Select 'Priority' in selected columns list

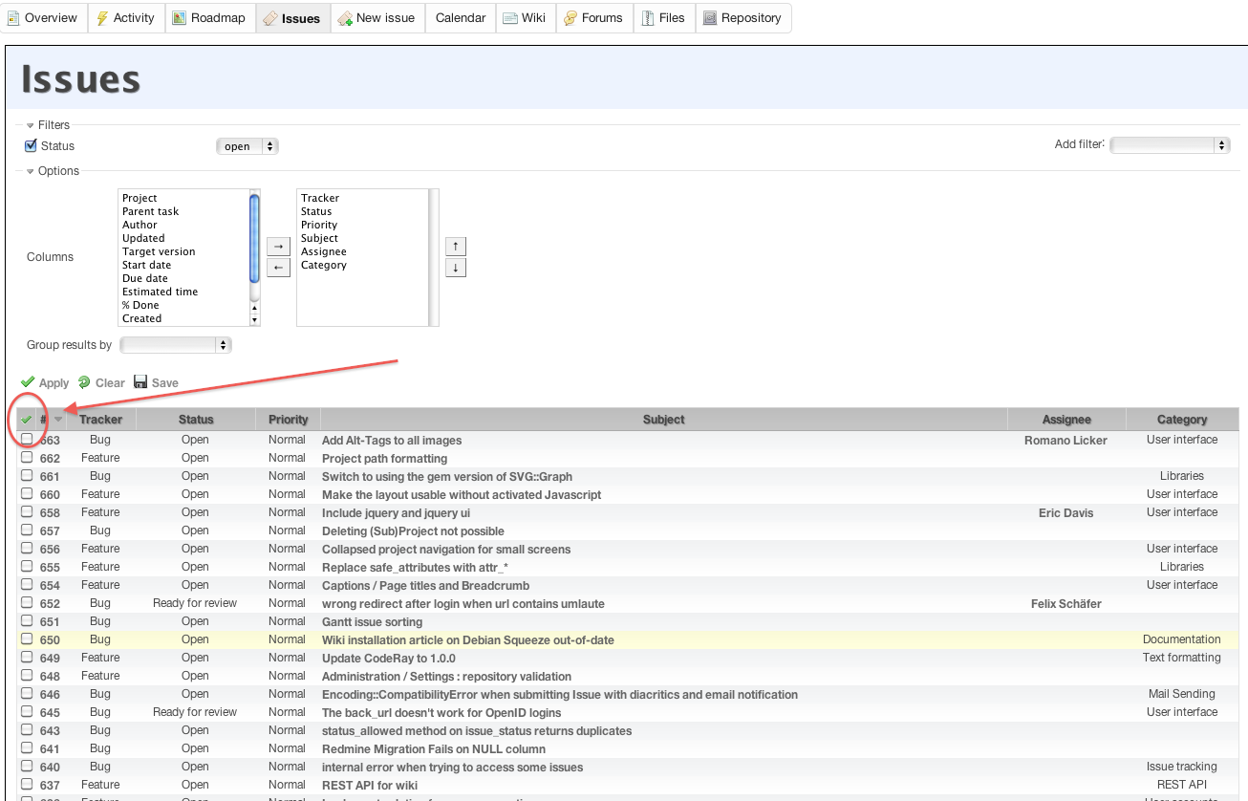click(319, 225)
